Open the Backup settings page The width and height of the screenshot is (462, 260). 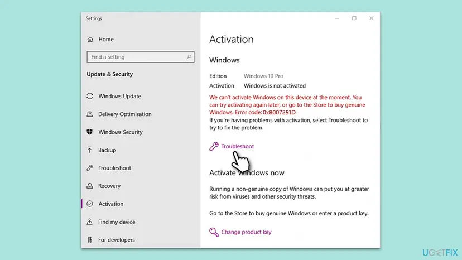[107, 150]
